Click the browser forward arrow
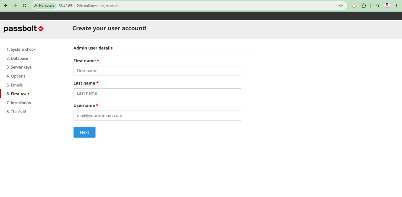 point(15,6)
